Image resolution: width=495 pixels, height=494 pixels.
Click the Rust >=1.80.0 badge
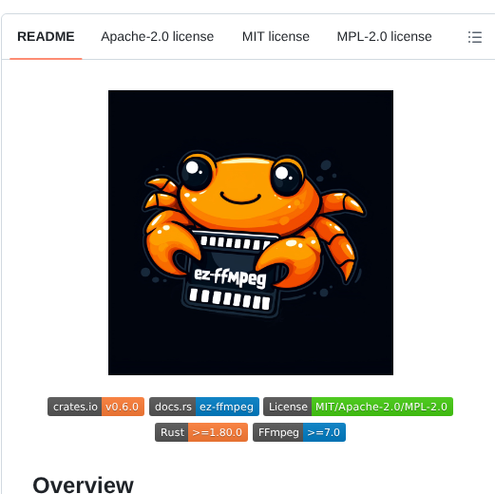(201, 432)
